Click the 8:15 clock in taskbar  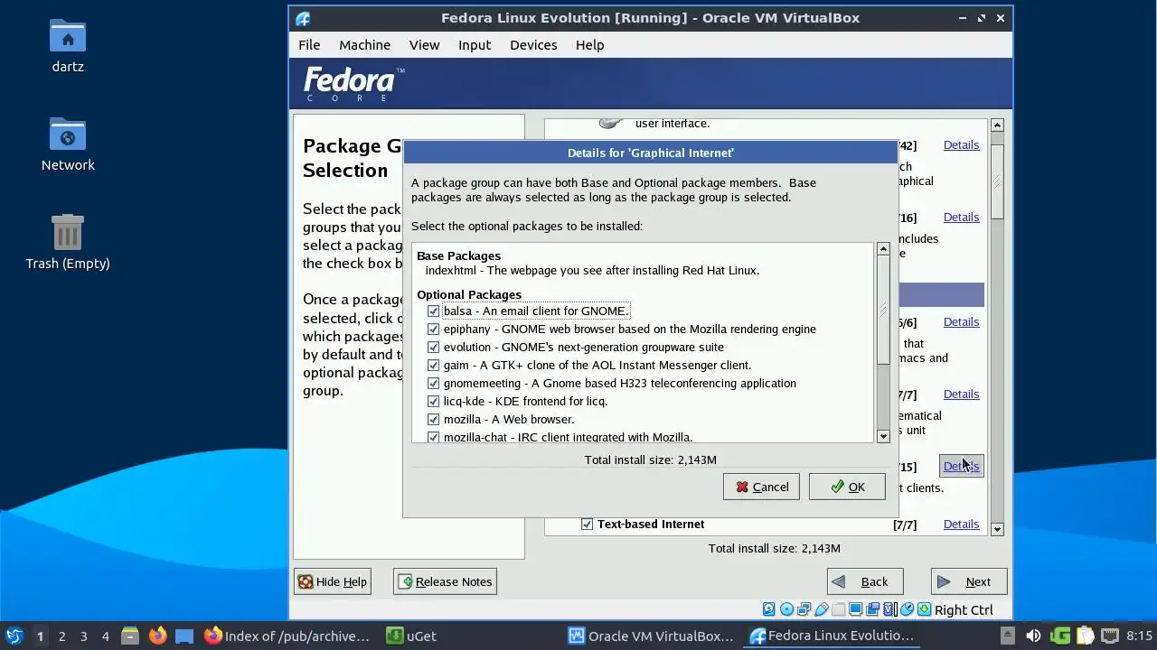1140,636
